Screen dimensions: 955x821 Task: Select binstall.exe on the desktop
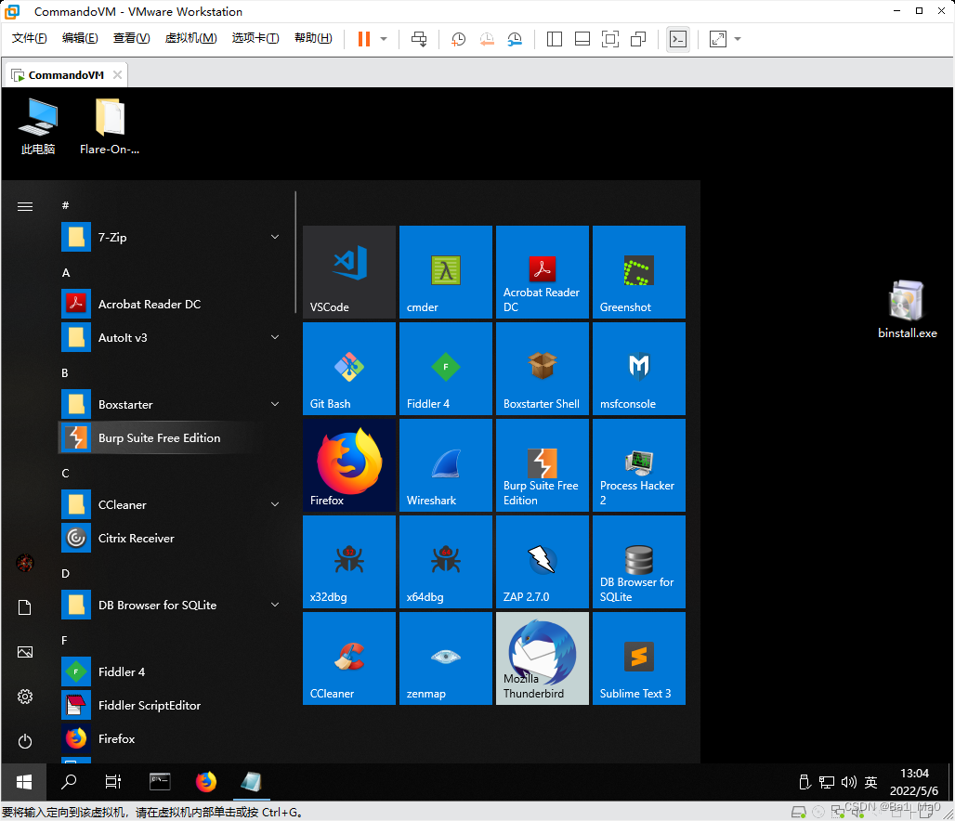[907, 309]
